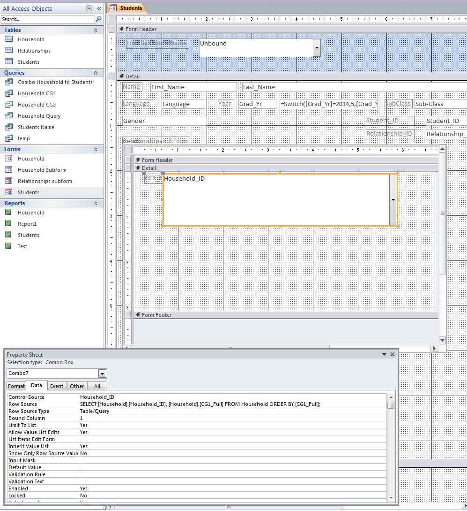Click the Household table icon

(x=9, y=39)
